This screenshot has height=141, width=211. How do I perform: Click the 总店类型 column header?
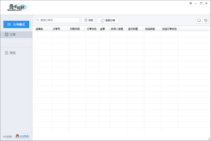click(150, 29)
